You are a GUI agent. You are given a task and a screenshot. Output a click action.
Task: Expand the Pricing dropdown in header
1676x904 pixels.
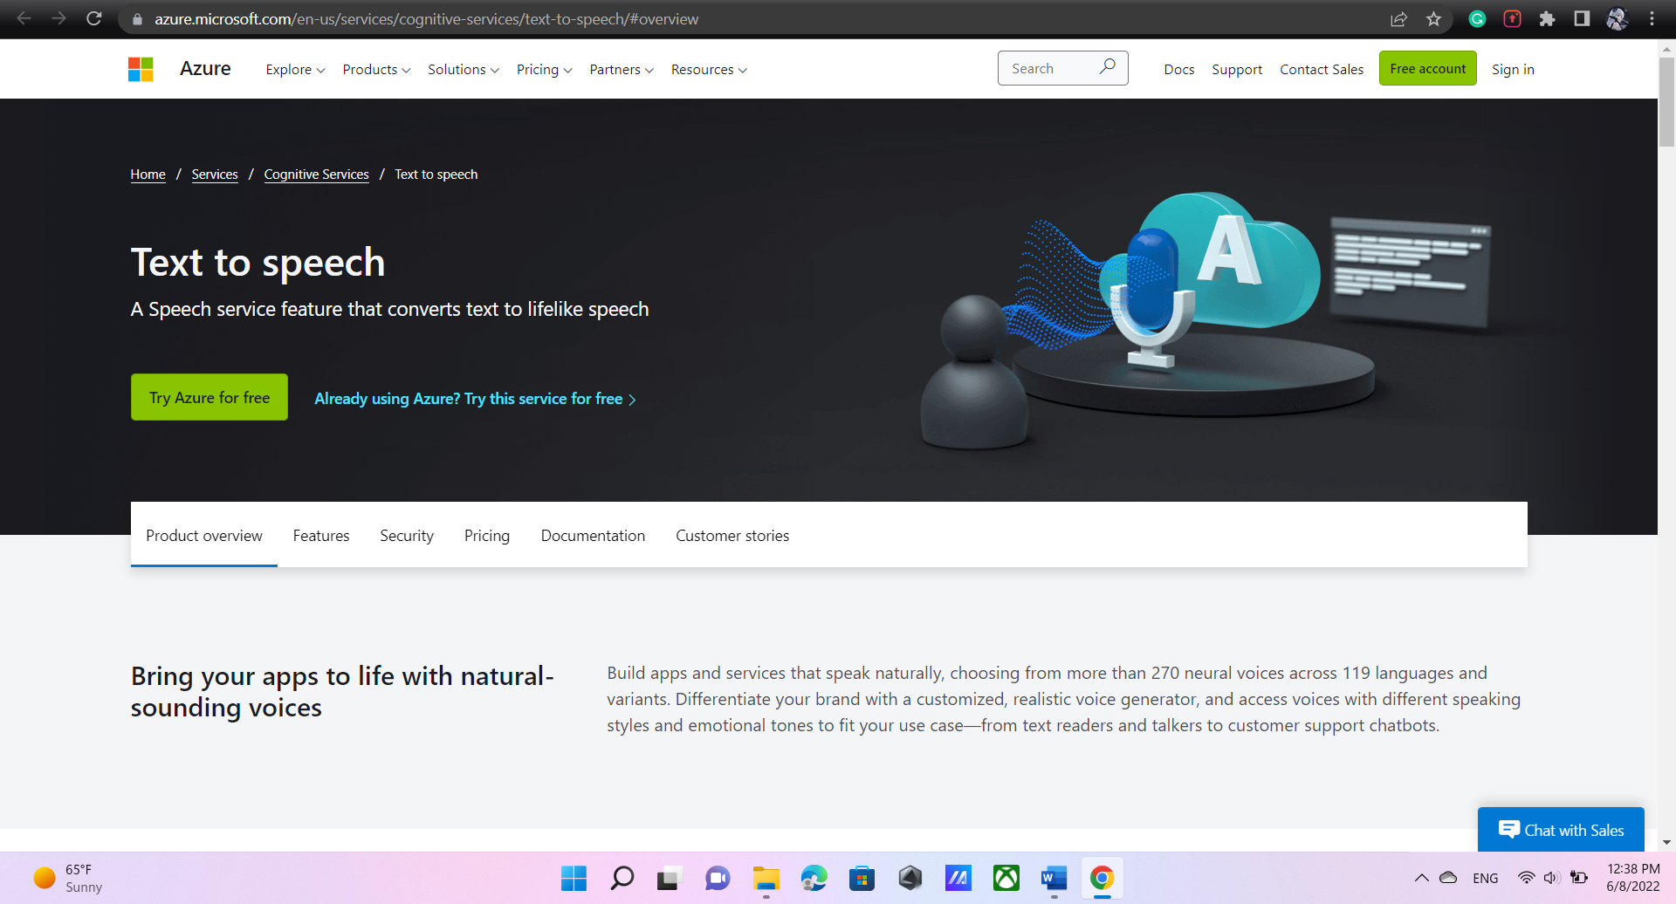click(x=544, y=69)
